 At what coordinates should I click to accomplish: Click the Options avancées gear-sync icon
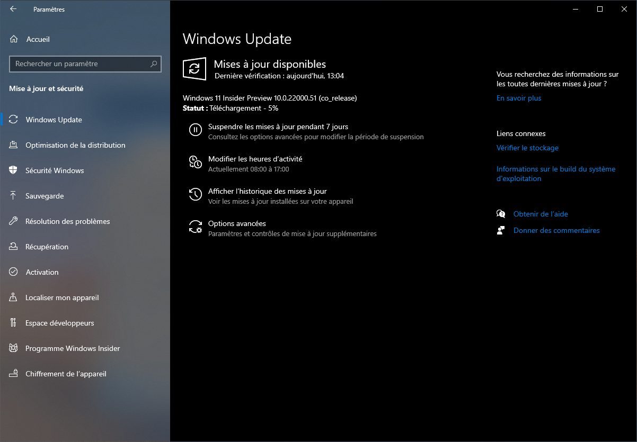point(196,227)
